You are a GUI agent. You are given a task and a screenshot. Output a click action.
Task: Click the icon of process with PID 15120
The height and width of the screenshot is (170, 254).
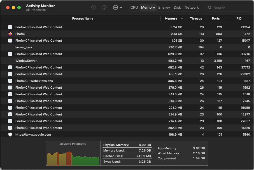10,128
